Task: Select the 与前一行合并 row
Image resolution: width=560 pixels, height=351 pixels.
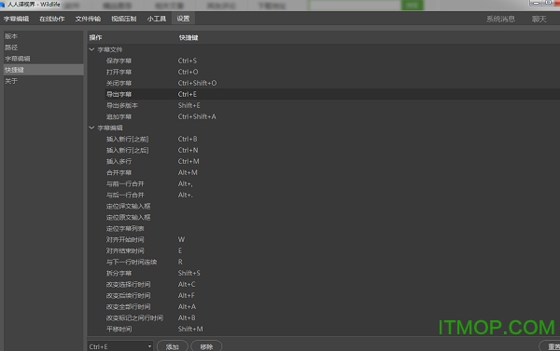Action: pyautogui.click(x=324, y=183)
